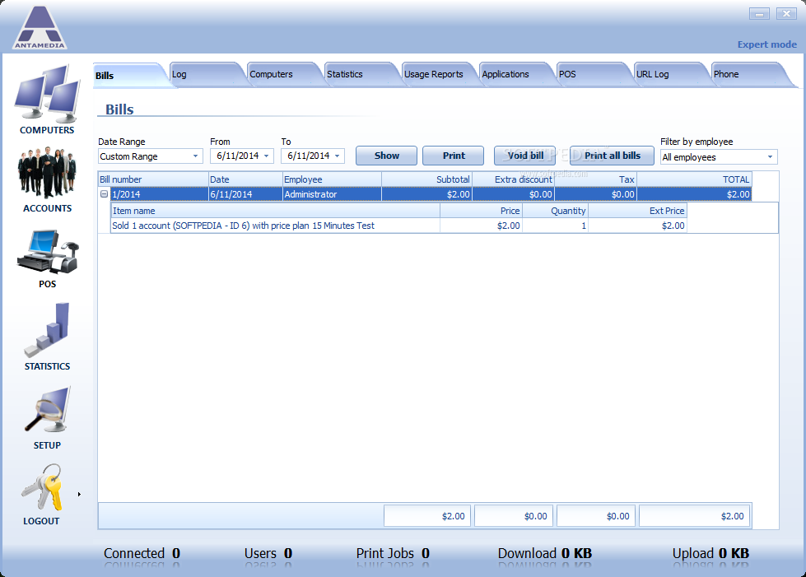Sort by Bill number column header
Image resolution: width=806 pixels, height=577 pixels.
point(153,179)
